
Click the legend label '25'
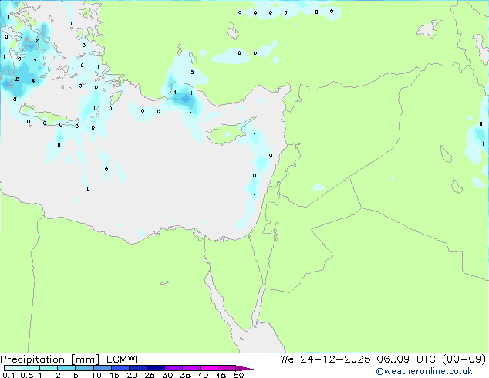point(150,375)
